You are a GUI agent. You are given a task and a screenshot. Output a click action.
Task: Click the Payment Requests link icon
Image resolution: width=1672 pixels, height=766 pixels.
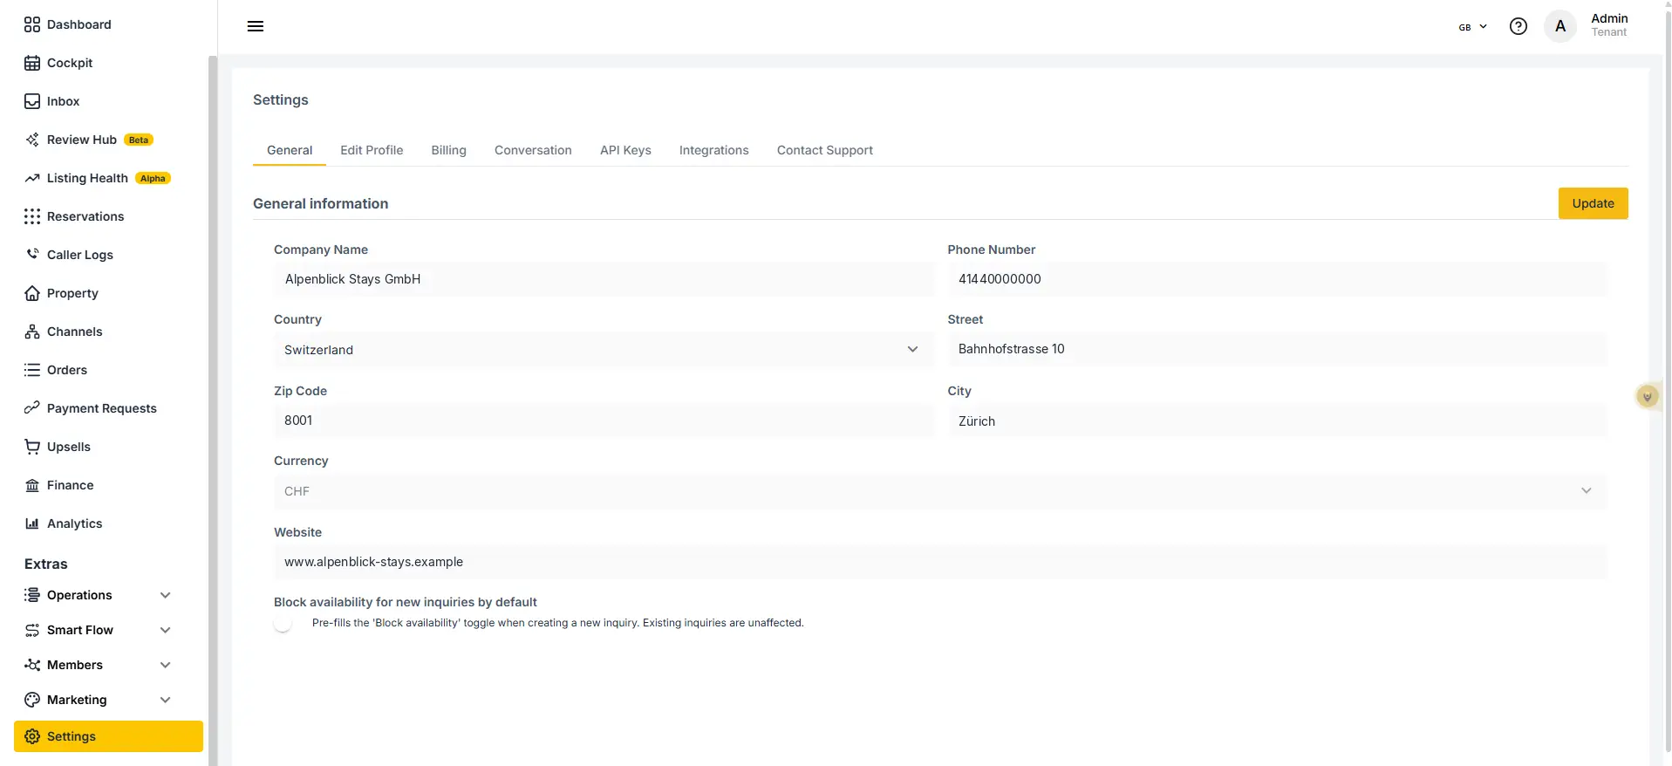pos(32,408)
